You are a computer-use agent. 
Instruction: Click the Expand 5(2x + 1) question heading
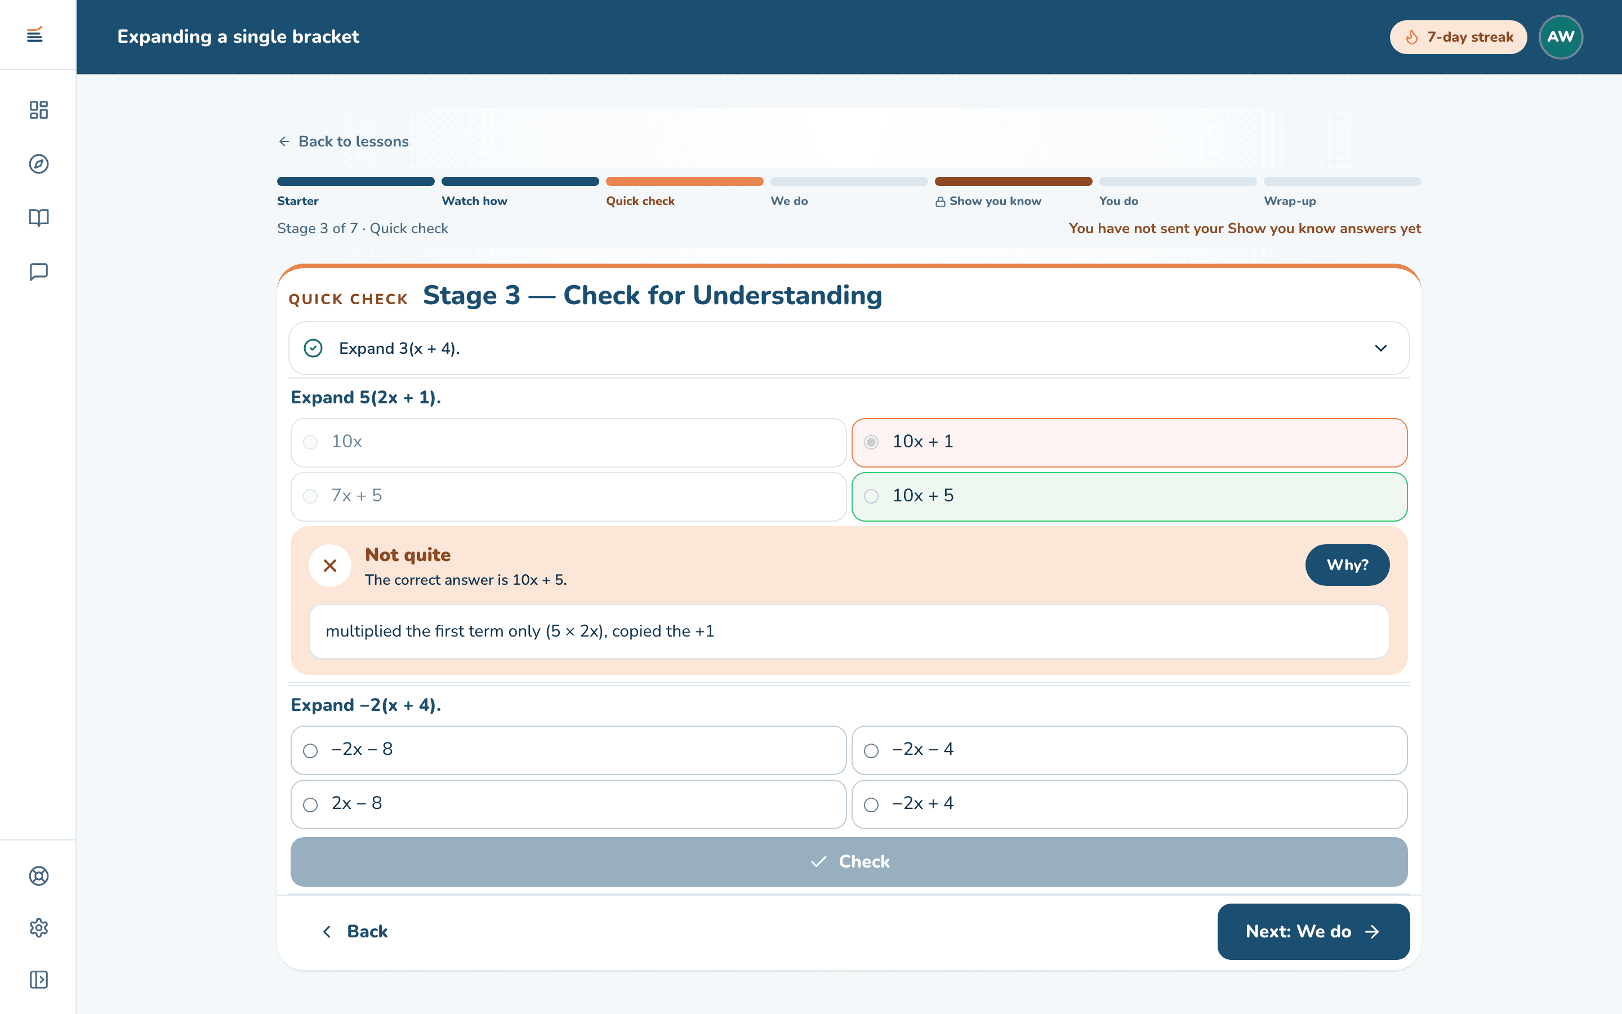point(366,398)
